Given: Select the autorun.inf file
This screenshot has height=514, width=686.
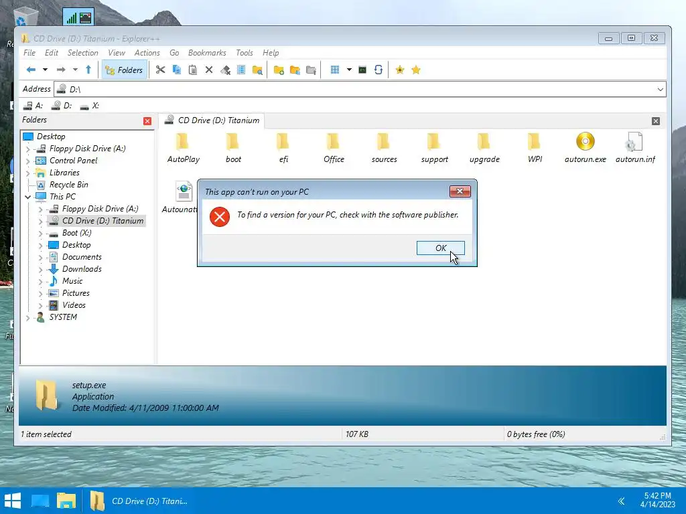Looking at the screenshot, I should coord(635,148).
